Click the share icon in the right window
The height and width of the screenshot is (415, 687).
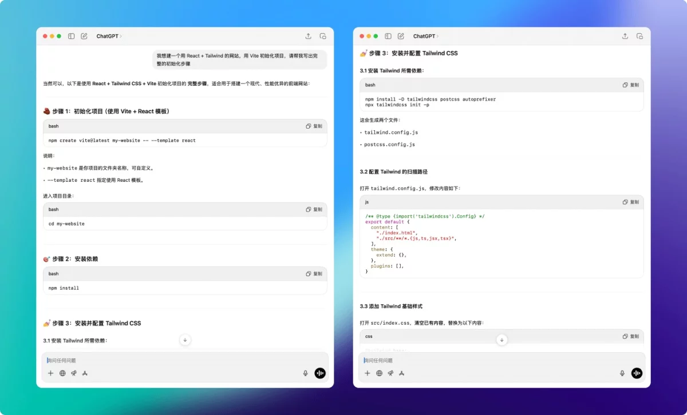(625, 36)
